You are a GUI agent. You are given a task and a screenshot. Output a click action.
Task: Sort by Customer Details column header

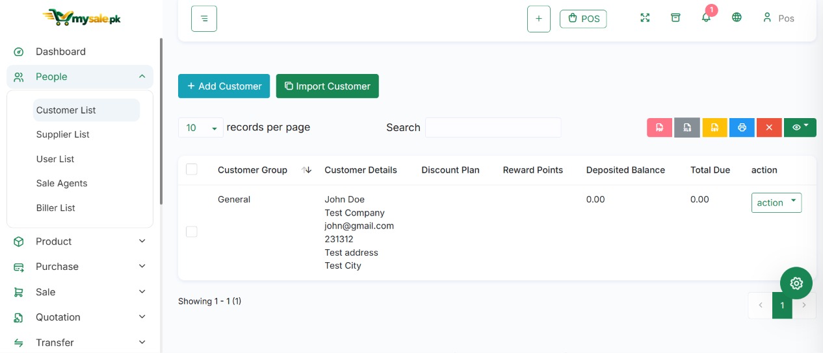tap(361, 170)
